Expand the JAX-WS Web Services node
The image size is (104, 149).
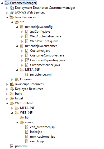pyautogui.click(x=7, y=13)
